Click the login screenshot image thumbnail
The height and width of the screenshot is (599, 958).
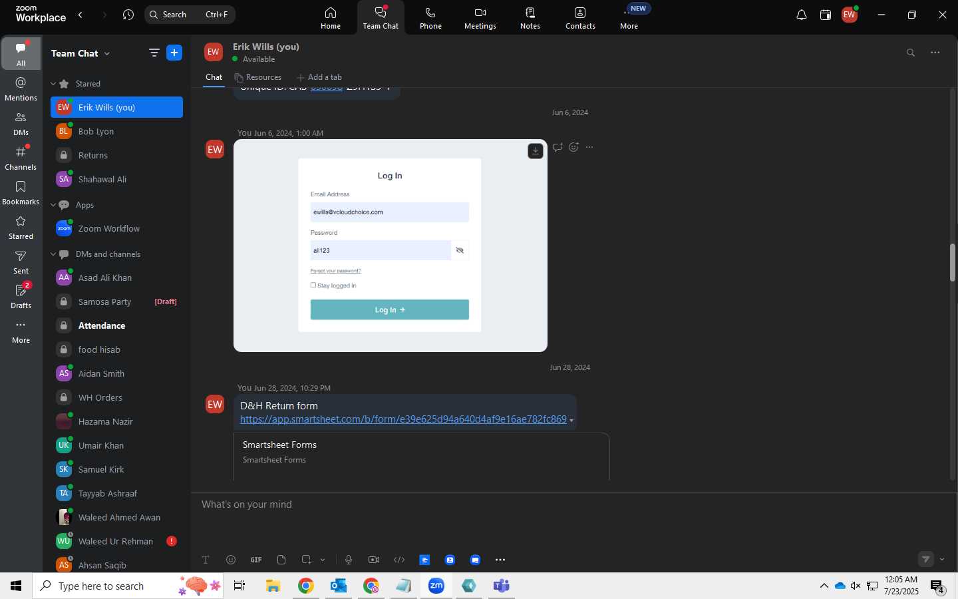[390, 246]
